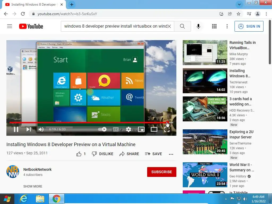Open YouTube settings three-dot menu

tap(227, 26)
